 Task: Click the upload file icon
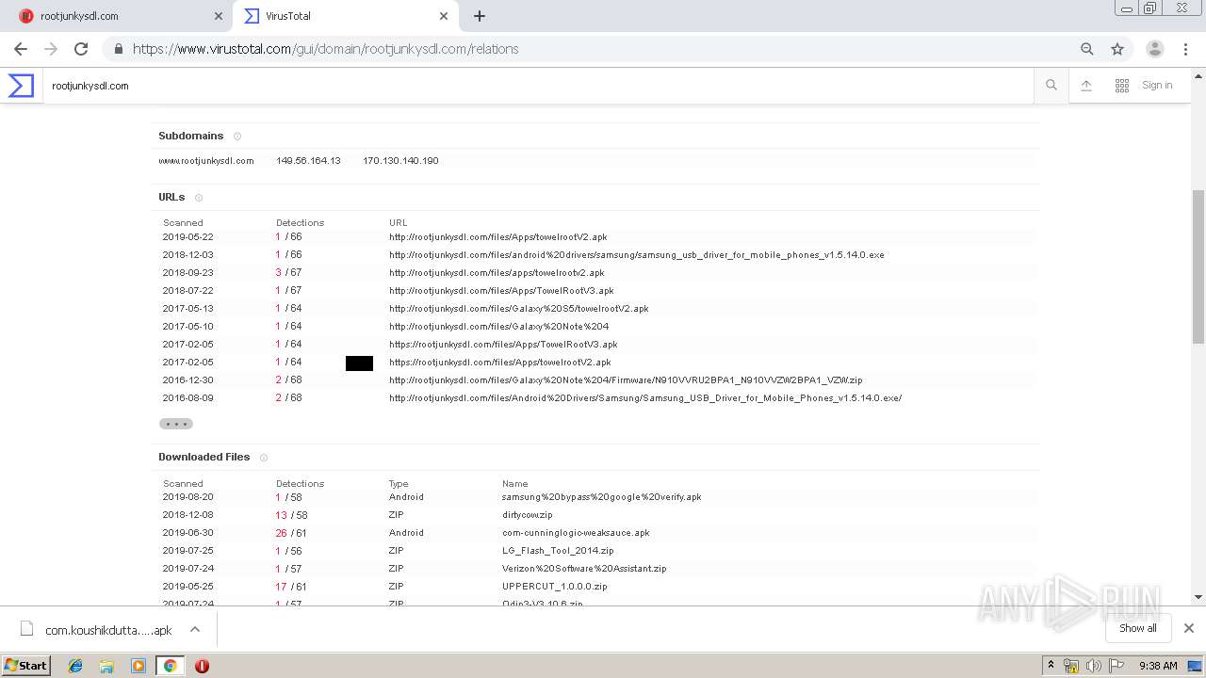tap(1086, 86)
